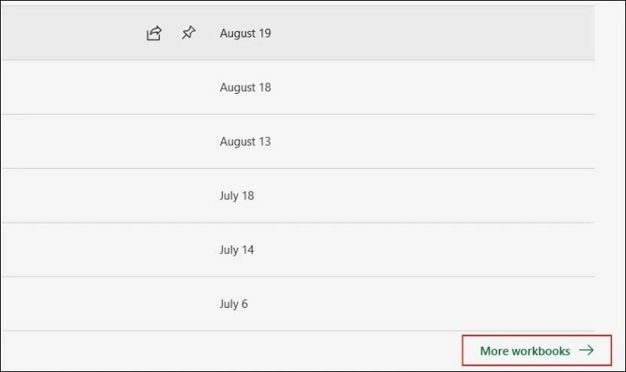Open the More workbooks link
The image size is (626, 372).
coord(525,351)
